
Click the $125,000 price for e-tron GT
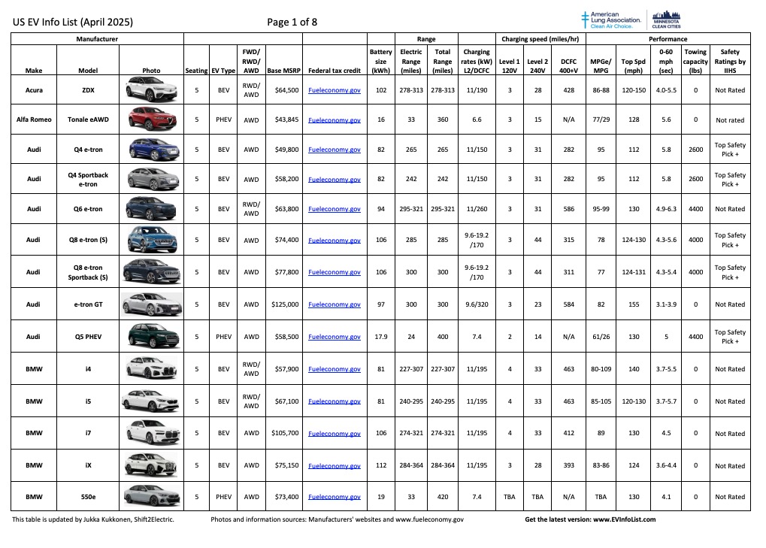285,304
